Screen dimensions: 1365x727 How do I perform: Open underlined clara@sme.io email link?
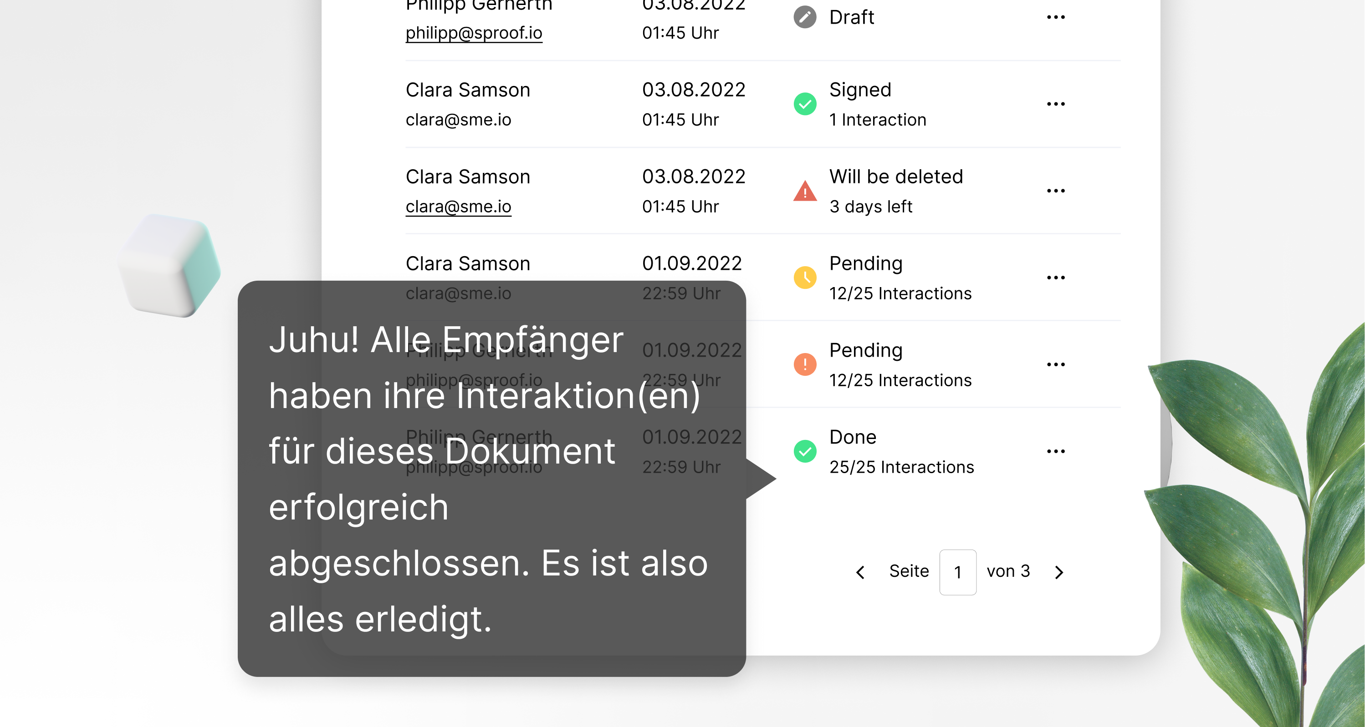point(458,207)
